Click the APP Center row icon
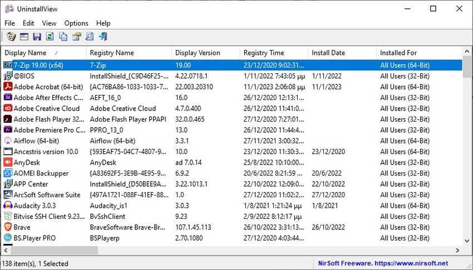This screenshot has width=473, height=270. (x=8, y=184)
